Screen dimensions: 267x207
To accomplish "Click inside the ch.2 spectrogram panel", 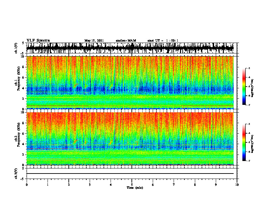I will click(x=130, y=139).
